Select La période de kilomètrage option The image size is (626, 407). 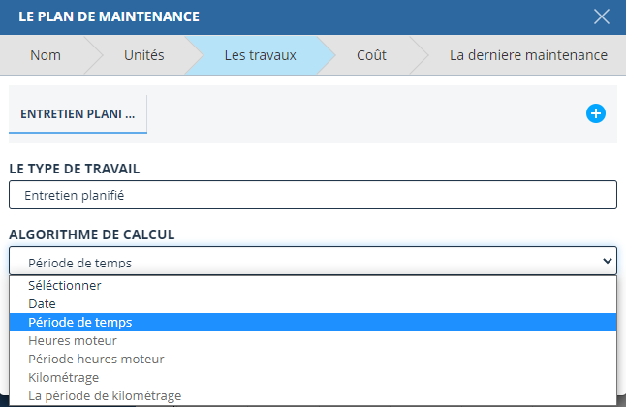pyautogui.click(x=105, y=395)
